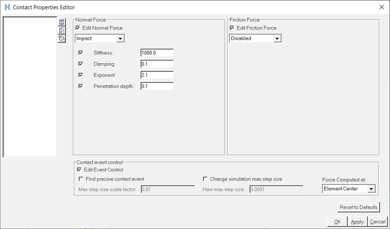Image resolution: width=390 pixels, height=229 pixels.
Task: Toggle the Exponent checkbox
Action: point(80,75)
